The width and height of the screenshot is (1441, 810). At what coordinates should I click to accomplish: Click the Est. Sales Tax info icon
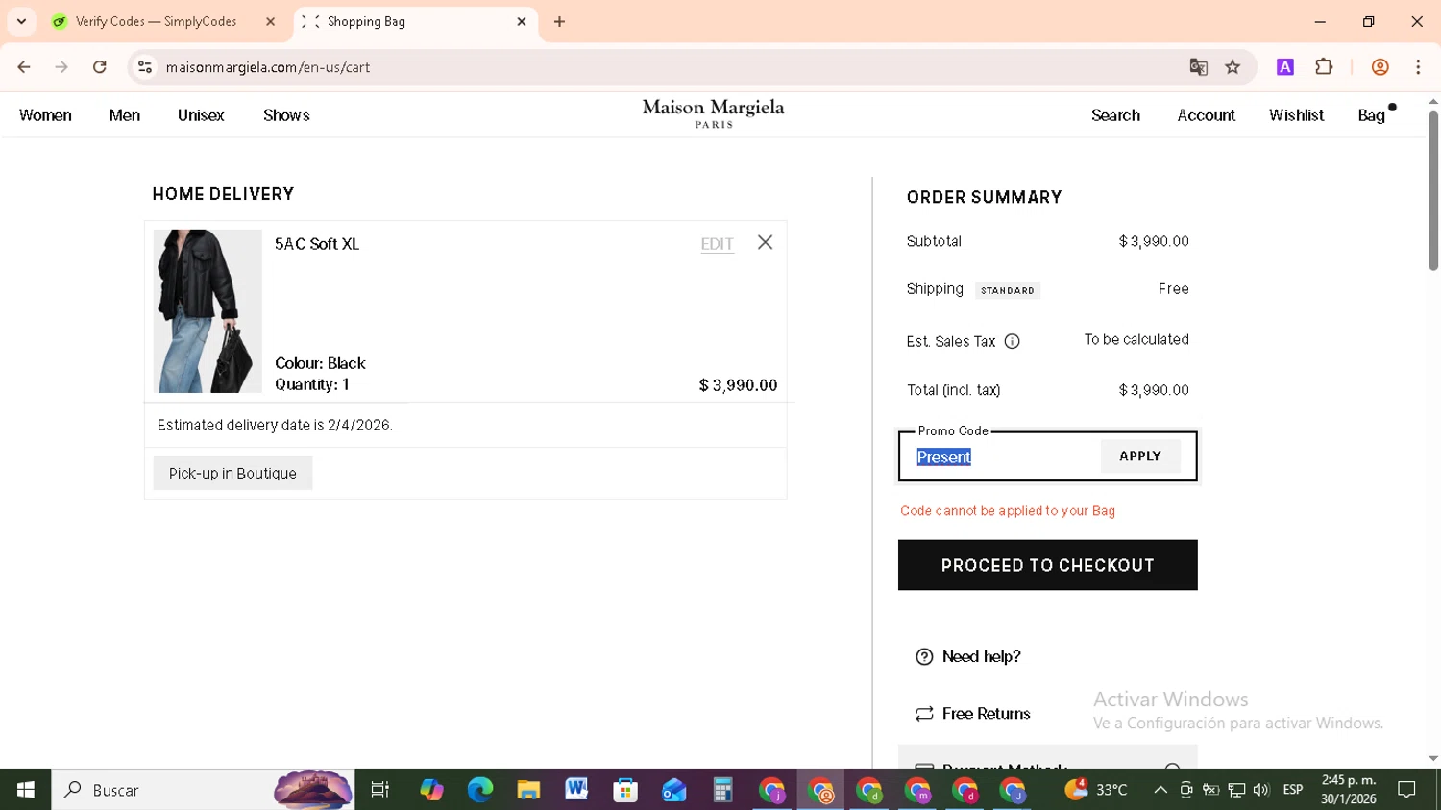[x=1012, y=341]
